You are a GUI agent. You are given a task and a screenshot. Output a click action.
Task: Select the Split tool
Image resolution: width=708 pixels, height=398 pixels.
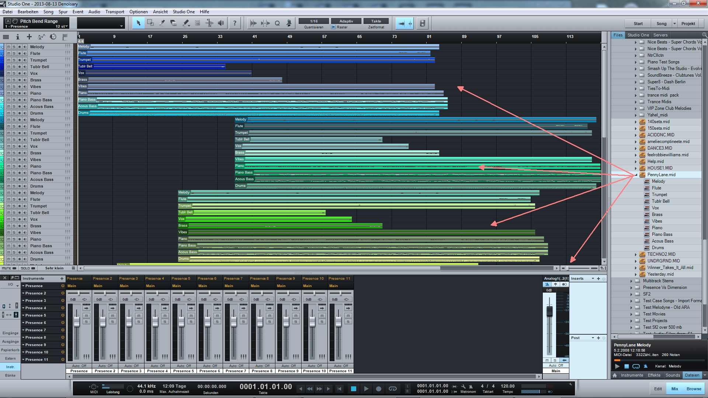coord(162,23)
